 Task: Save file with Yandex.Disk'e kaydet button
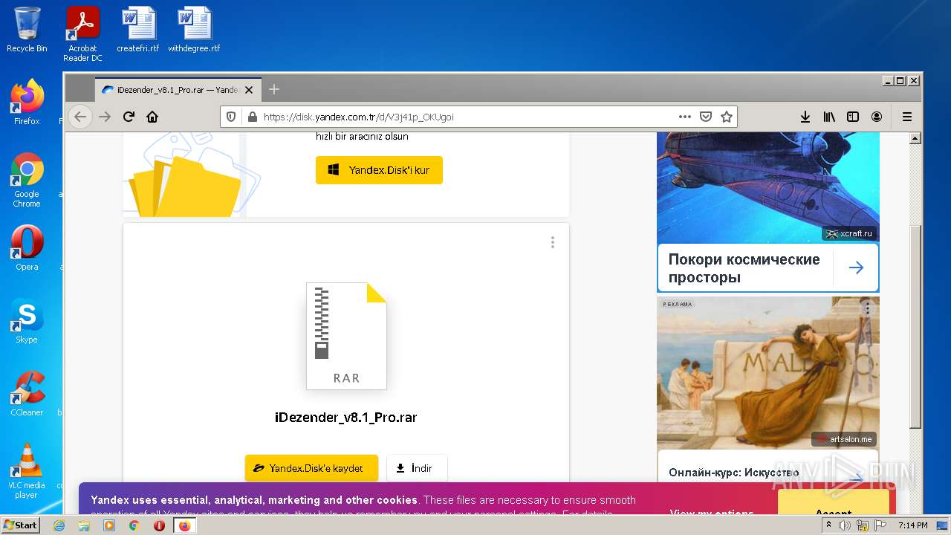tap(311, 468)
